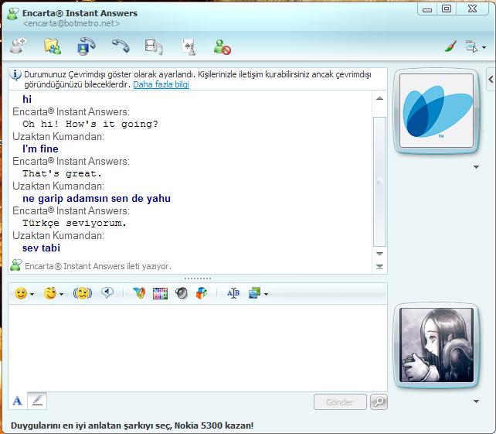Open the share files folder icon
Screen dimensions: 496x434
tap(53, 46)
